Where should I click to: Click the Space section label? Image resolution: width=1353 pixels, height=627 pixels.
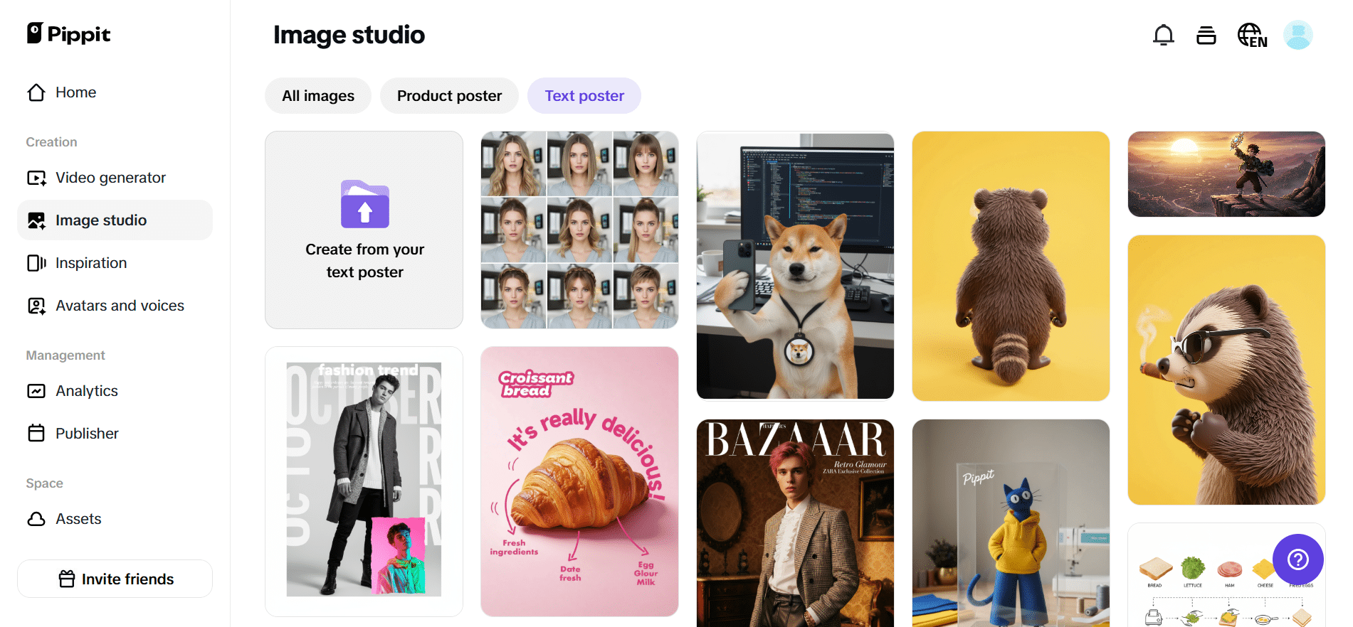click(x=44, y=483)
